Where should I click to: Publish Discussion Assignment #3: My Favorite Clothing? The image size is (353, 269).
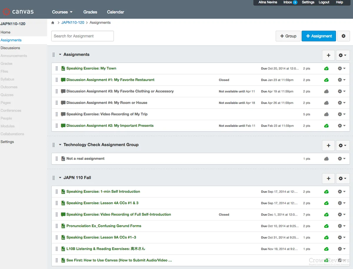pyautogui.click(x=326, y=92)
